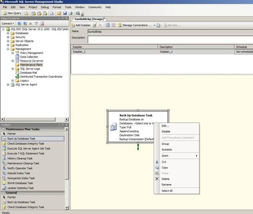The image size is (253, 214).
Task: Click the Connect Object Explorer icon
Action: [x=19, y=23]
